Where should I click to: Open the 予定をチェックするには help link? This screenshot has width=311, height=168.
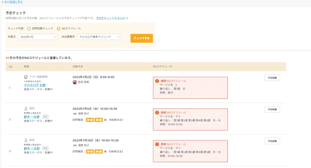(x=110, y=18)
